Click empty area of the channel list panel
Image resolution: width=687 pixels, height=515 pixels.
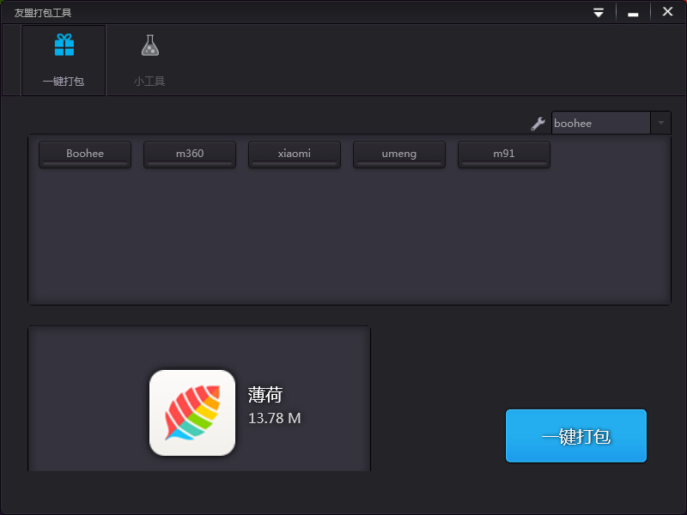coord(343,240)
